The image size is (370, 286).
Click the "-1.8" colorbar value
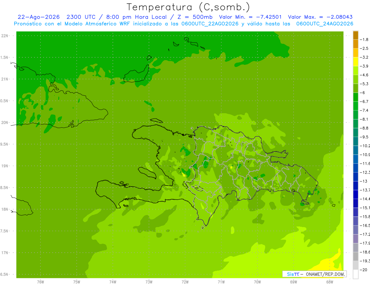364,39
